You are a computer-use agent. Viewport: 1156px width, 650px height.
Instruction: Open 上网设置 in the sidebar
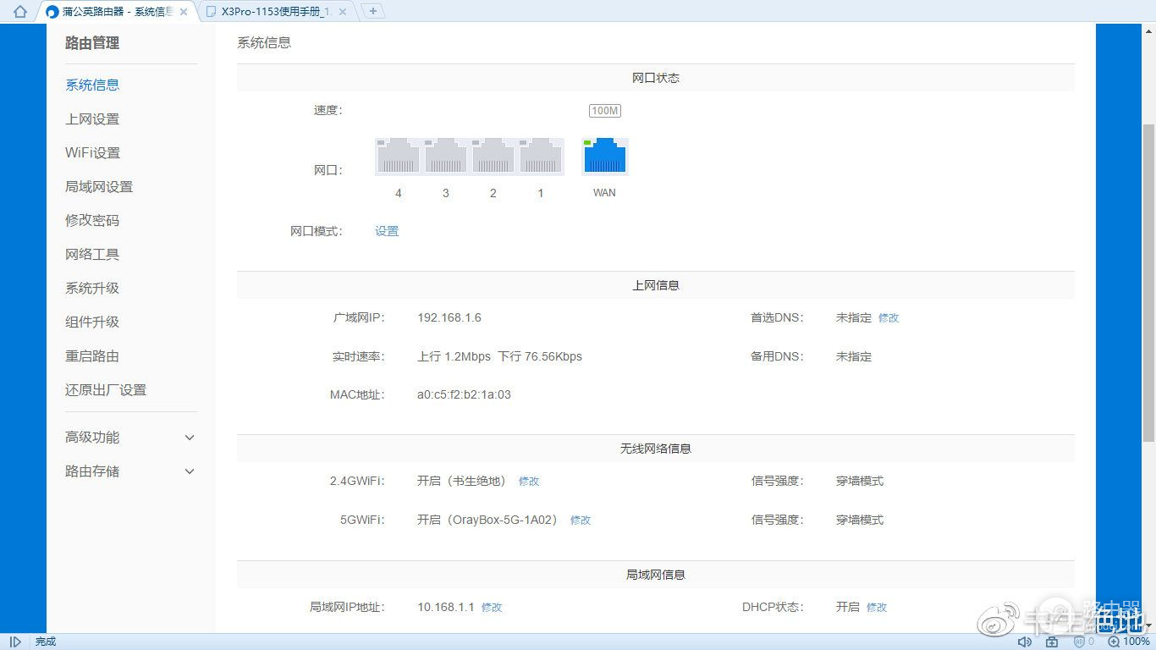pos(92,119)
